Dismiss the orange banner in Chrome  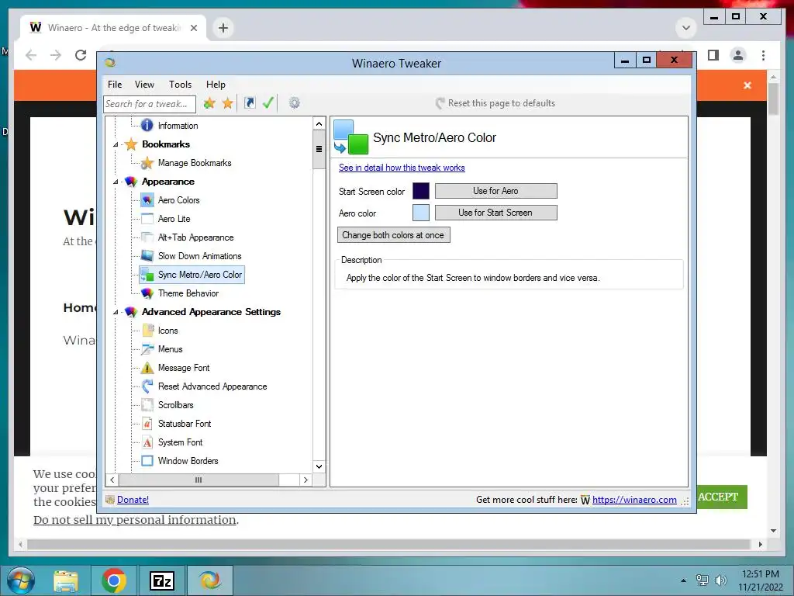(x=747, y=85)
